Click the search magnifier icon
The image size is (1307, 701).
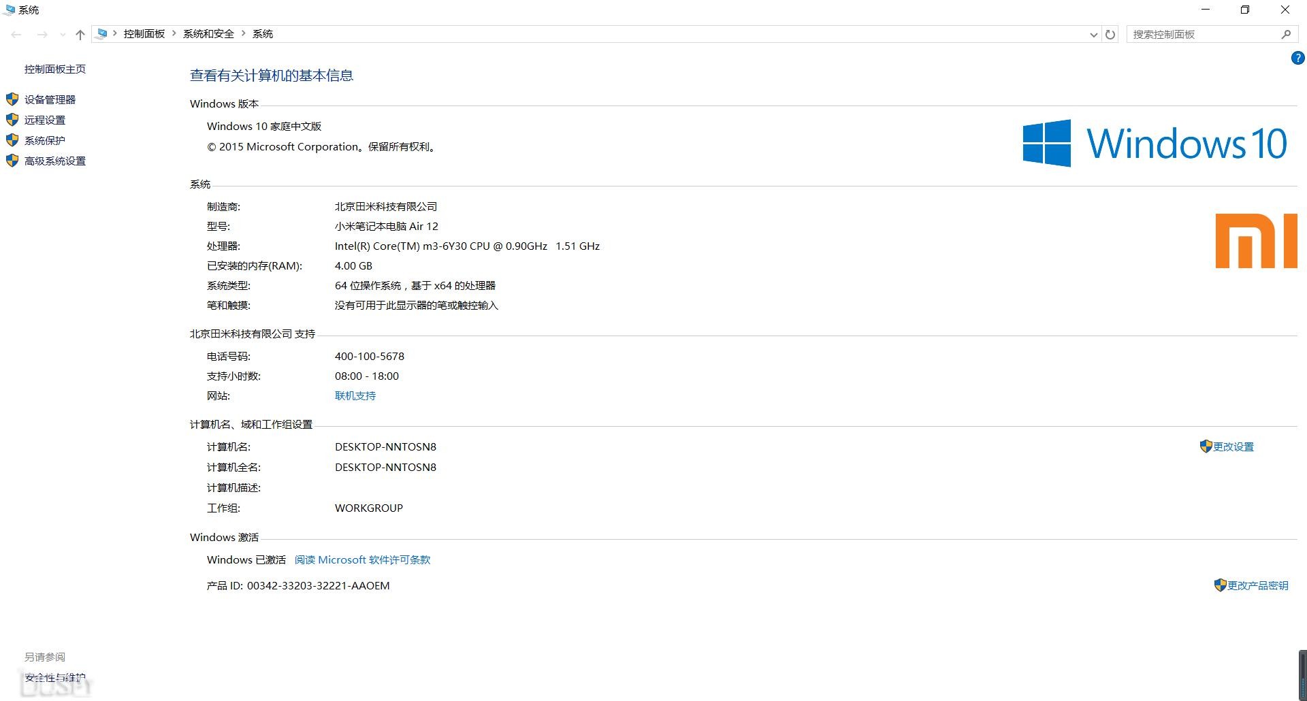1286,34
